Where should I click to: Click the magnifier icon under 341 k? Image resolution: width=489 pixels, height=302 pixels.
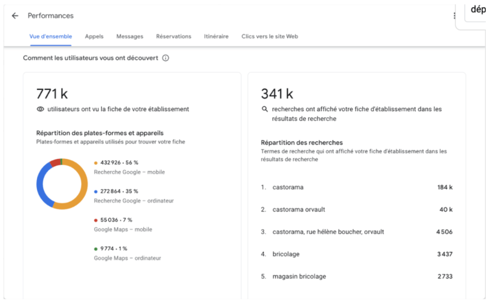[x=265, y=109]
